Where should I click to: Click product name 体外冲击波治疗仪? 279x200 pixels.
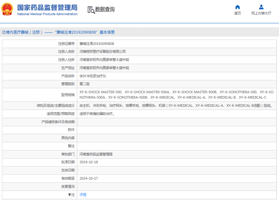(93, 76)
